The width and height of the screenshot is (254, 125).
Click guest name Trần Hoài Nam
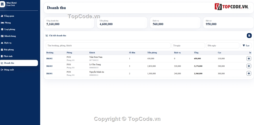96,57
